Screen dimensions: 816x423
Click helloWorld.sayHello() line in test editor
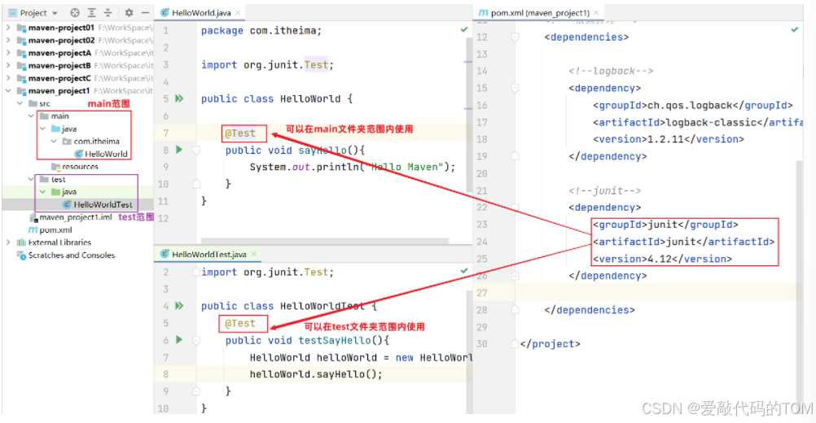316,374
